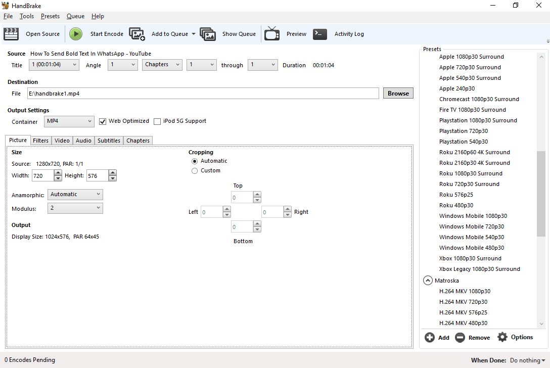Click the Width value field
Screen dimensions: 550x368
pos(43,175)
